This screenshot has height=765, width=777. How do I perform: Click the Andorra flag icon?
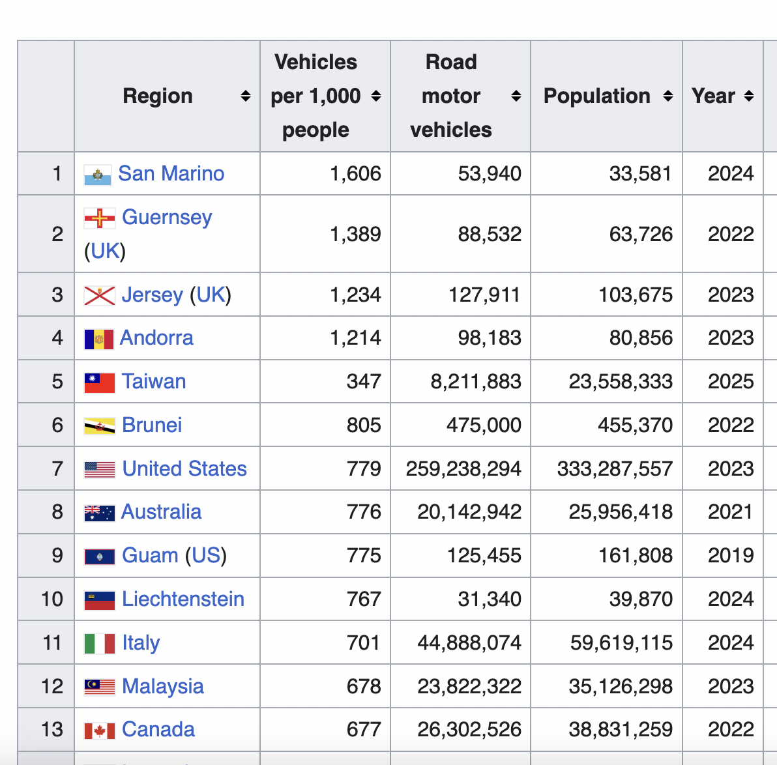pos(98,339)
